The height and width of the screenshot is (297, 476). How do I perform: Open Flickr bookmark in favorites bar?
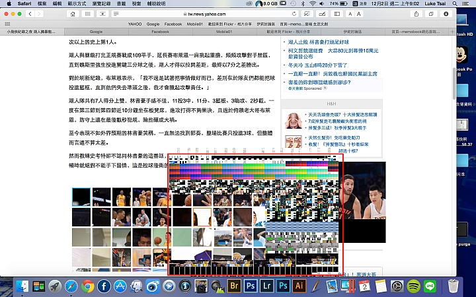(230, 24)
